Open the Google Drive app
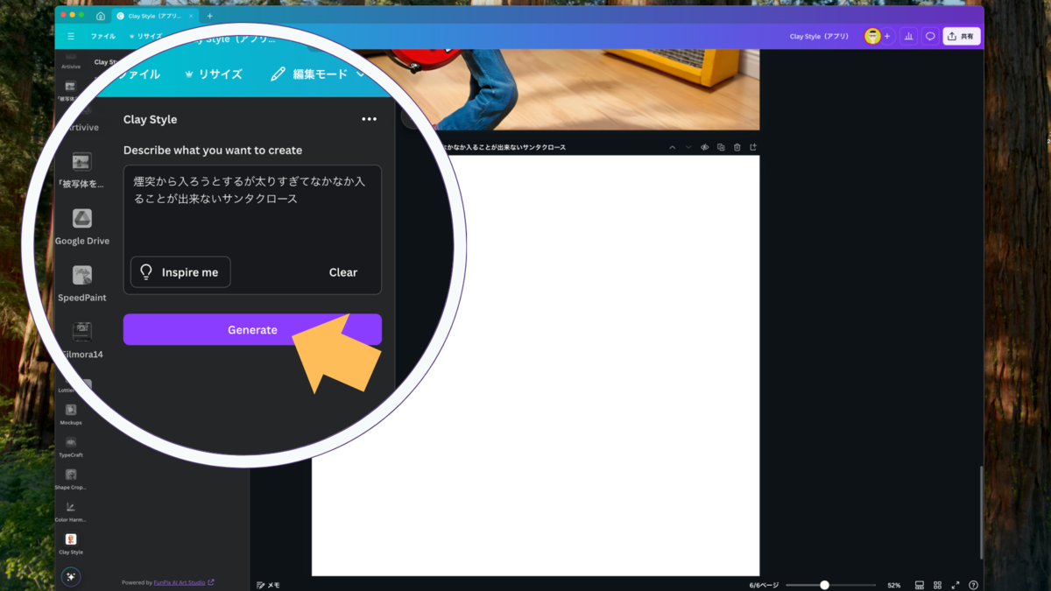Viewport: 1051px width, 591px height. pyautogui.click(x=82, y=226)
